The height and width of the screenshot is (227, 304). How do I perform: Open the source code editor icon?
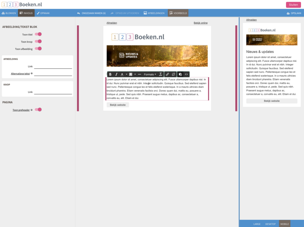tap(186, 74)
